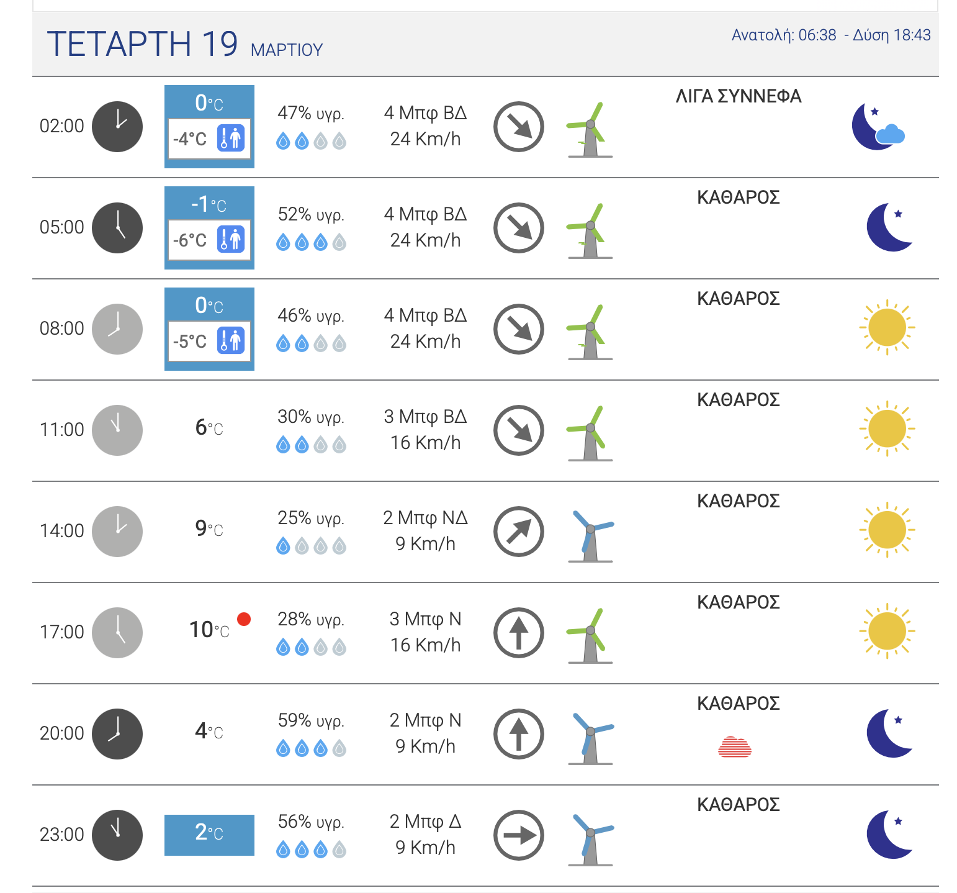Click the partly cloudy moon icon at 02:00
The image size is (957, 893).
click(x=878, y=127)
